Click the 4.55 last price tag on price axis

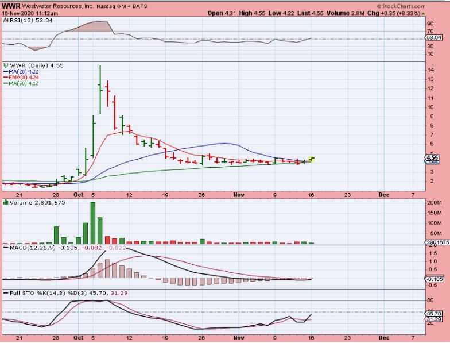click(432, 157)
